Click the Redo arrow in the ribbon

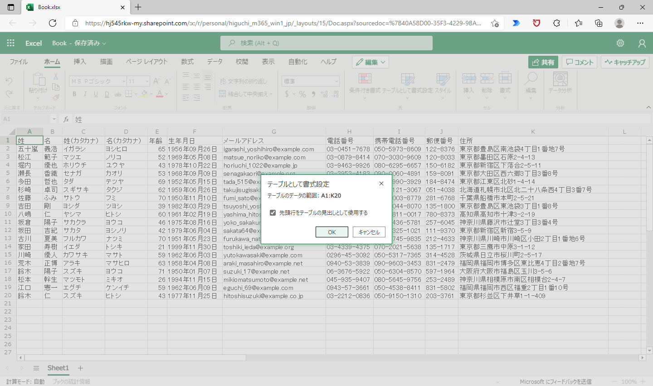point(9,94)
